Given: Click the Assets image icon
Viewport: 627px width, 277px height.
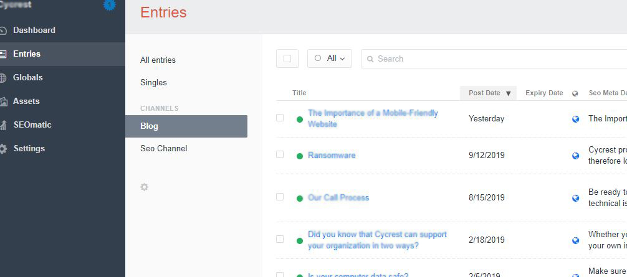Looking at the screenshot, I should click(3, 101).
